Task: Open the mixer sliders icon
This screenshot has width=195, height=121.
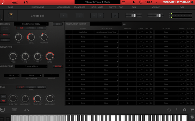Action: click(26, 2)
